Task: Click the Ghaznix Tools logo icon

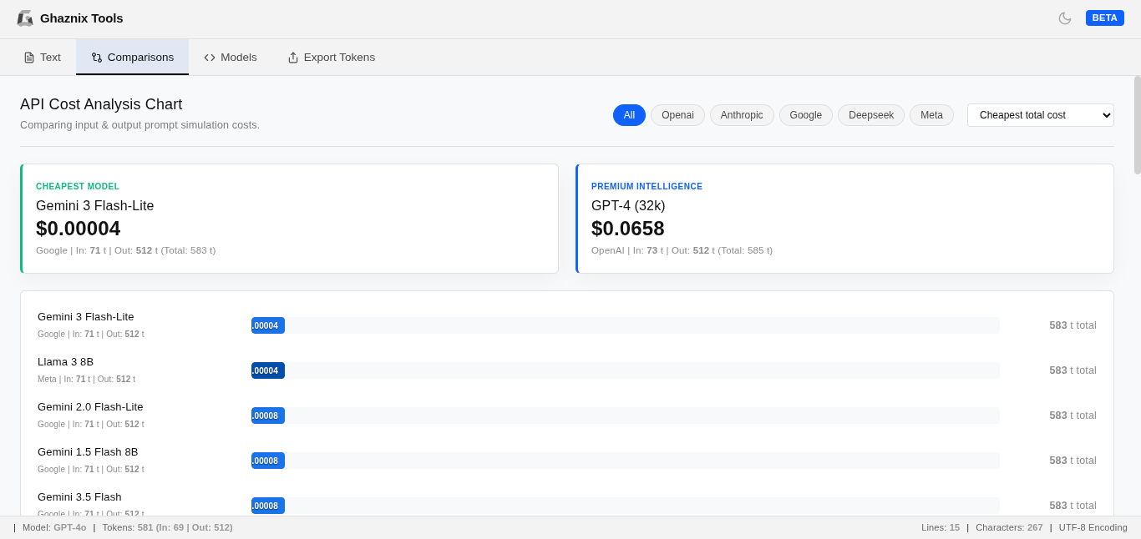Action: pyautogui.click(x=25, y=18)
